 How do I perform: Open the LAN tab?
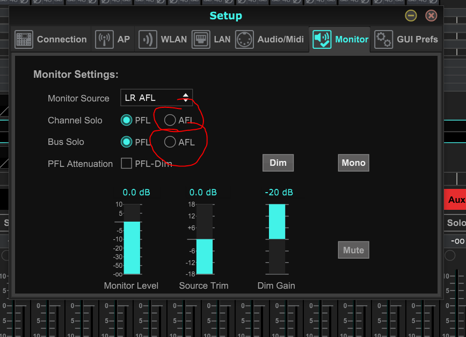click(212, 39)
